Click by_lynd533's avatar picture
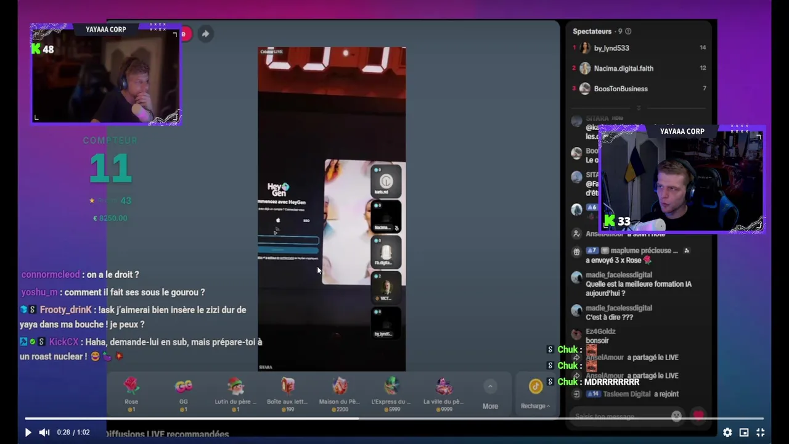This screenshot has height=444, width=789. pos(584,48)
